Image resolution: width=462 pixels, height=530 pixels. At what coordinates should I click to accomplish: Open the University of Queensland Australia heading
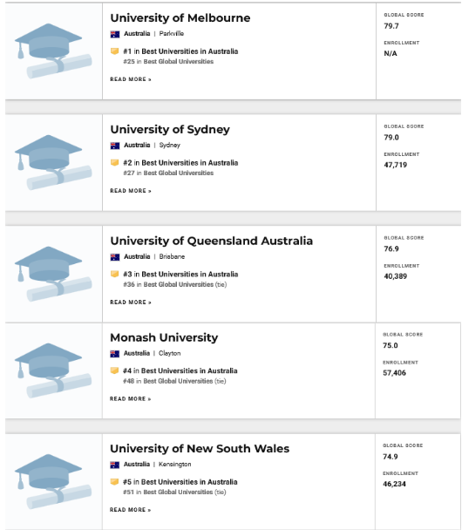(212, 241)
